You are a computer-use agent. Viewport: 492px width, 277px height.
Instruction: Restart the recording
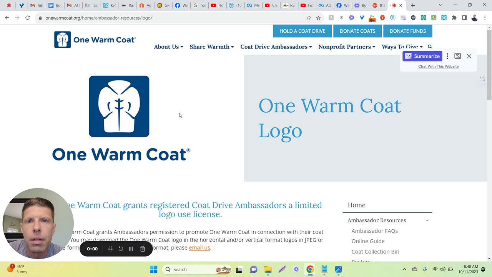(121, 249)
